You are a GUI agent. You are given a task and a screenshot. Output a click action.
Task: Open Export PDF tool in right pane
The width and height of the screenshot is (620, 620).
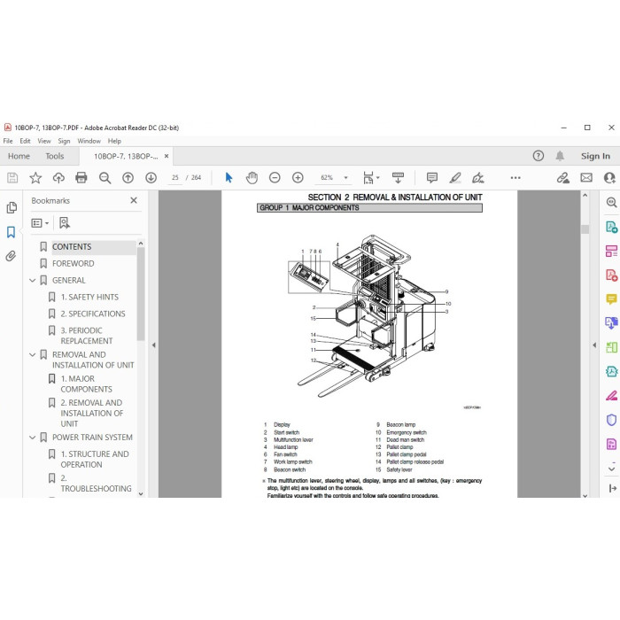(x=611, y=227)
